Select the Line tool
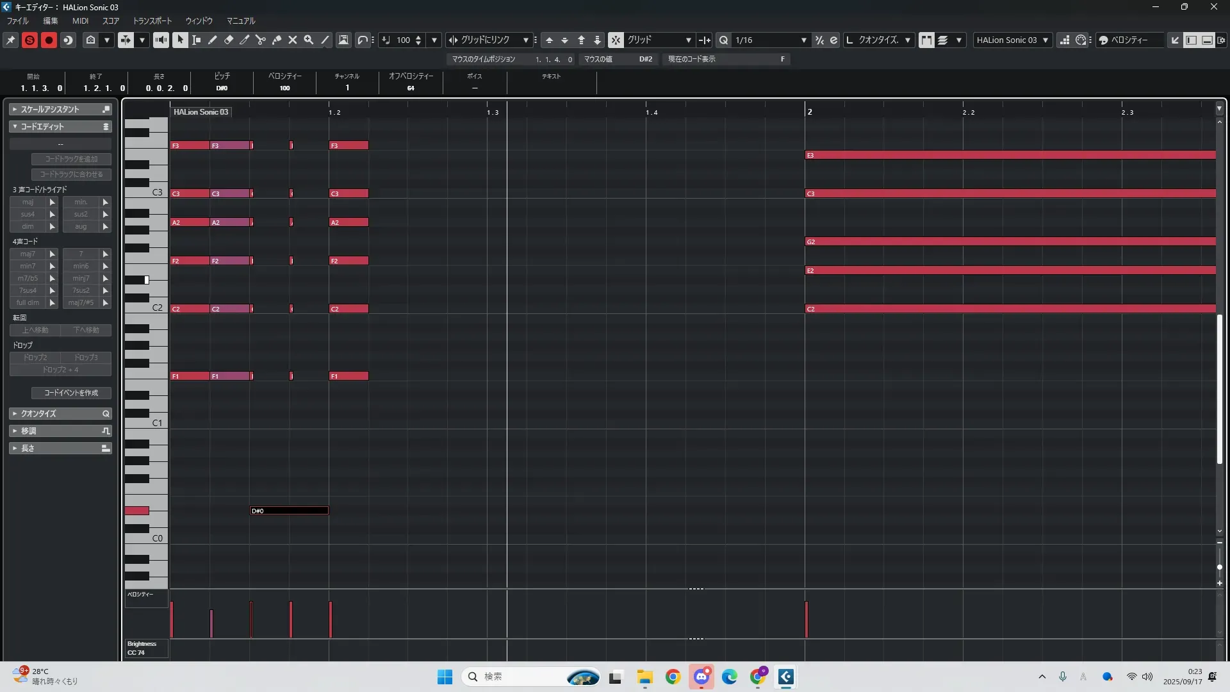Screen dimensions: 1230x692 325,40
